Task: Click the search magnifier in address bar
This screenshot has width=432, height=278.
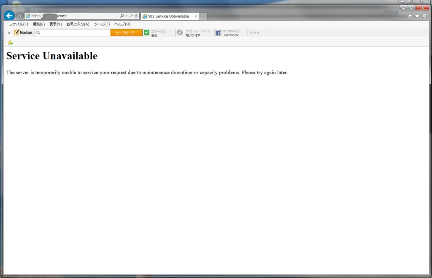Action: point(122,16)
